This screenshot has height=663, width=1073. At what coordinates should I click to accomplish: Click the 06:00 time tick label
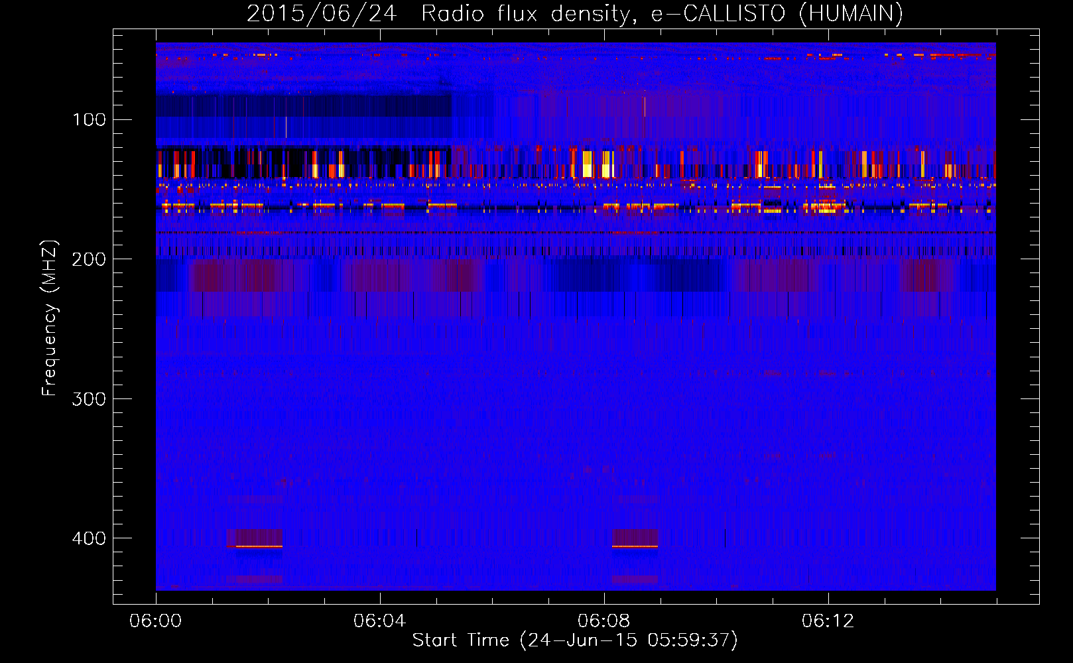(x=155, y=621)
